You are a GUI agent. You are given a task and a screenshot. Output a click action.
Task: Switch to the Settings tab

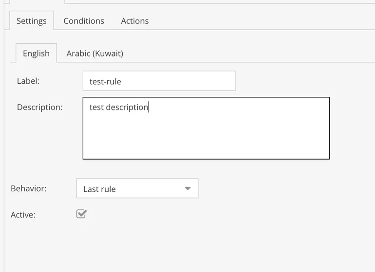pyautogui.click(x=32, y=21)
